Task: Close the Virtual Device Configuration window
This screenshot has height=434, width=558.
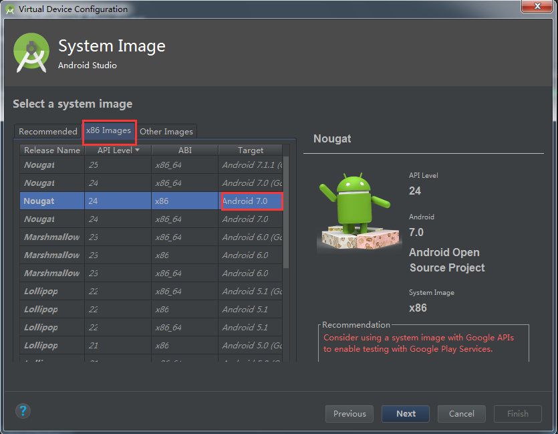Action: 537,6
